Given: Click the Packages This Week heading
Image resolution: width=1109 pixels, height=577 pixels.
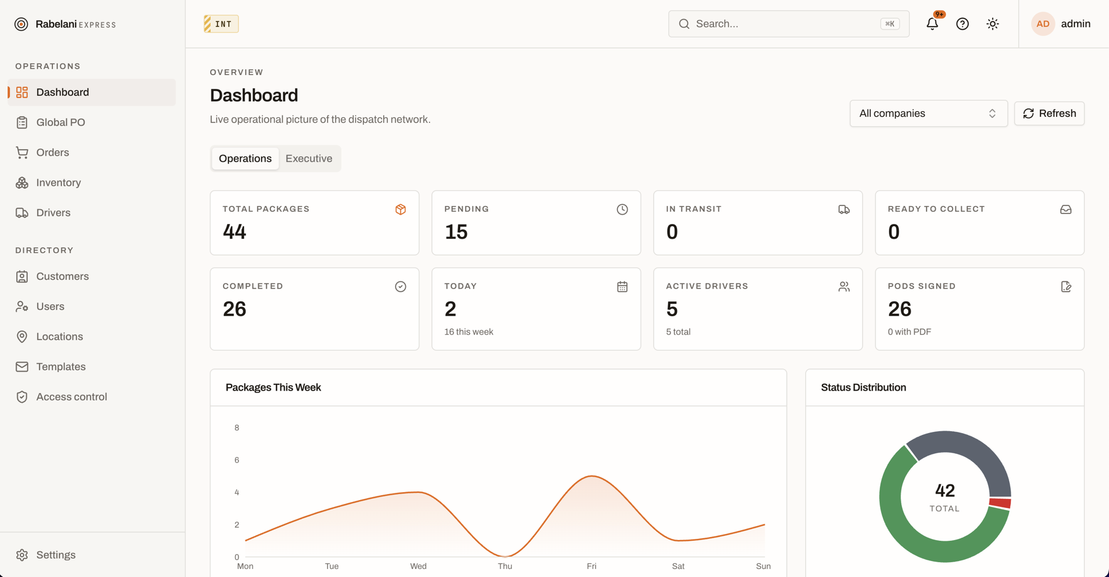Looking at the screenshot, I should [274, 388].
